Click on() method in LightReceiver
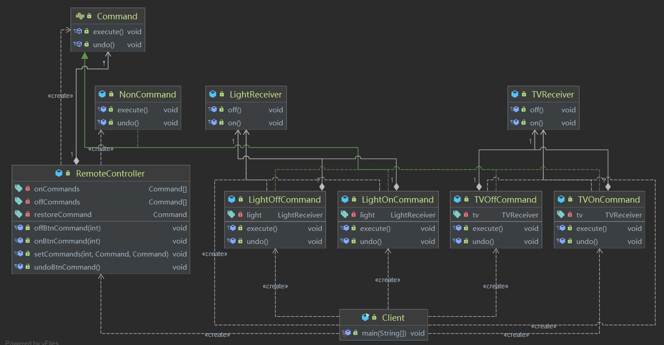This screenshot has width=664, height=345. tap(234, 123)
